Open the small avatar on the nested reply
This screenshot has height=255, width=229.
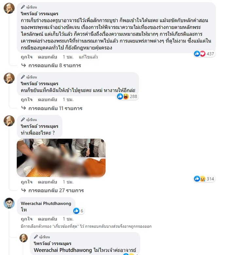tap(24, 238)
